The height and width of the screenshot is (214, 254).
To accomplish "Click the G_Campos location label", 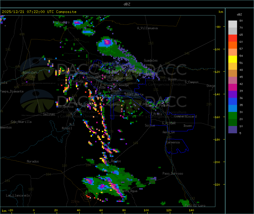I will coord(192,82).
